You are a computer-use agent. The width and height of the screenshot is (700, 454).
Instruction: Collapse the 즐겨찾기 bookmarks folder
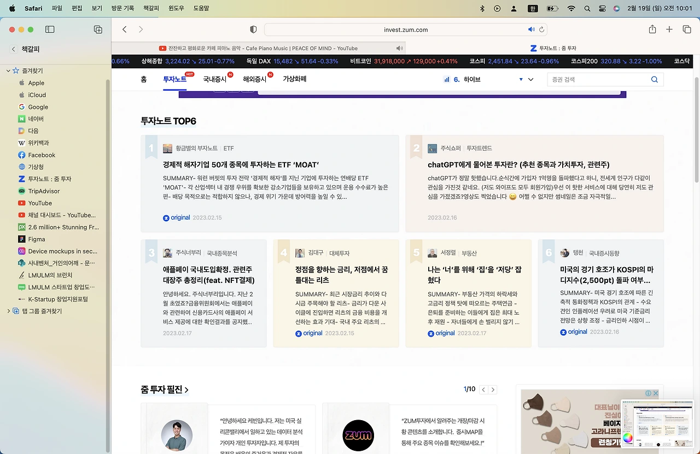(8, 71)
